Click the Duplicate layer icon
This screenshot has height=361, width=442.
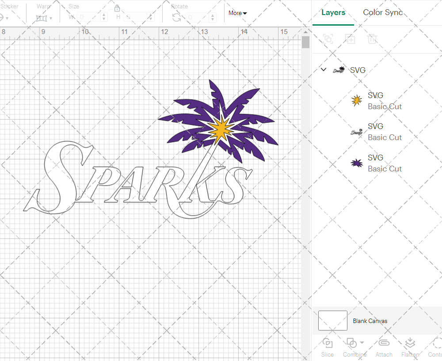tap(350, 39)
